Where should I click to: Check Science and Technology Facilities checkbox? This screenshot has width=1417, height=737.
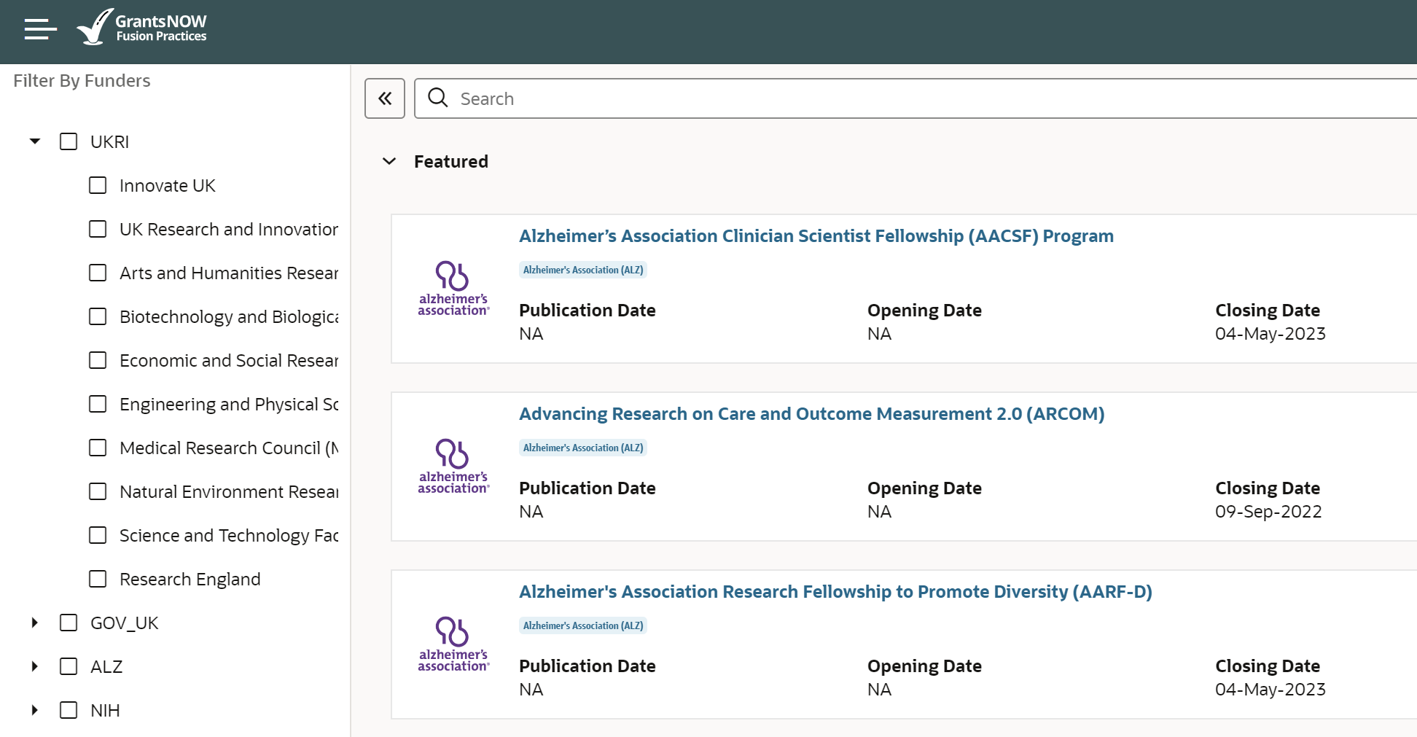(98, 535)
